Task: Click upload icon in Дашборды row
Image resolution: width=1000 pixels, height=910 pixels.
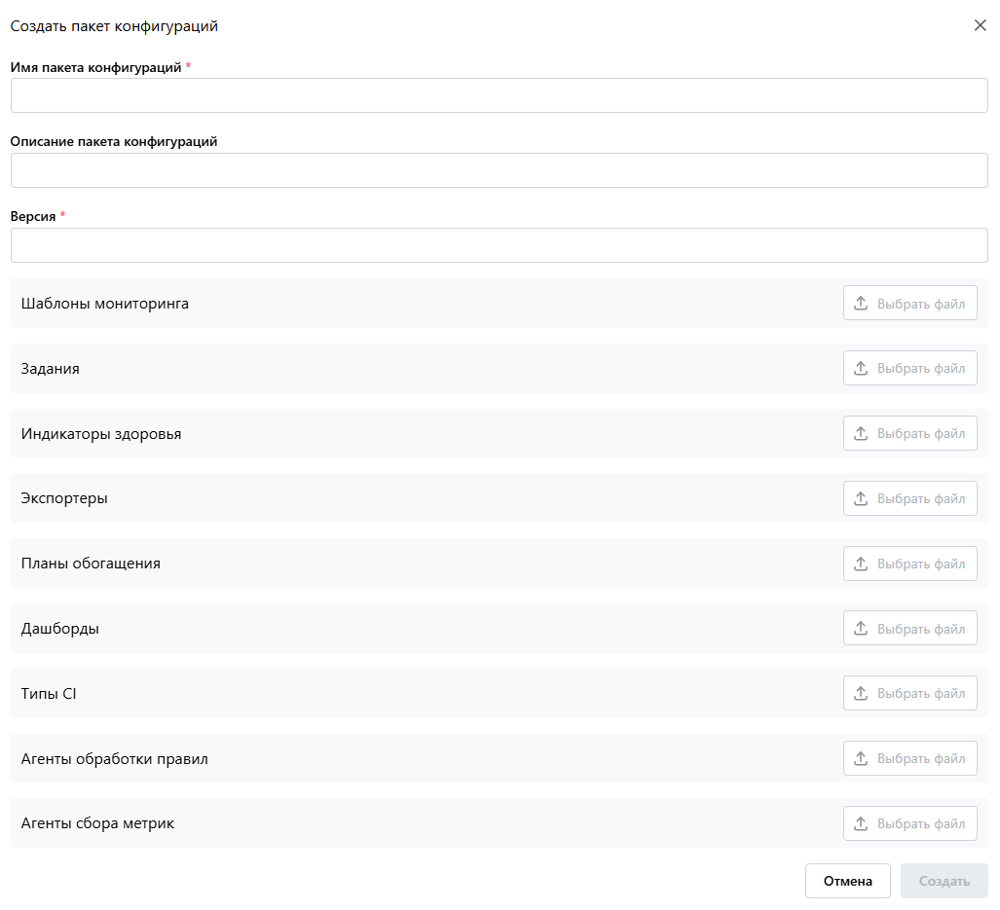Action: pos(861,629)
